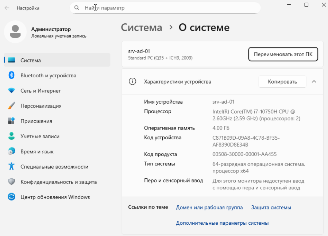Click the Оперативная память label
The image size is (328, 236).
pos(169,128)
